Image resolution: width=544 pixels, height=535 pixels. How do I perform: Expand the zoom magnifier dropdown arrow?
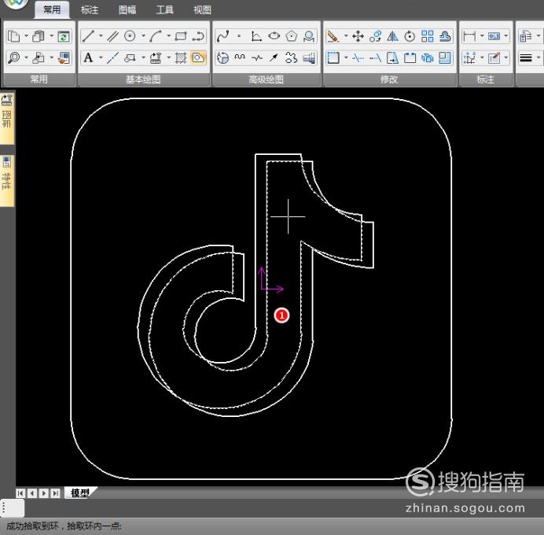click(x=27, y=57)
